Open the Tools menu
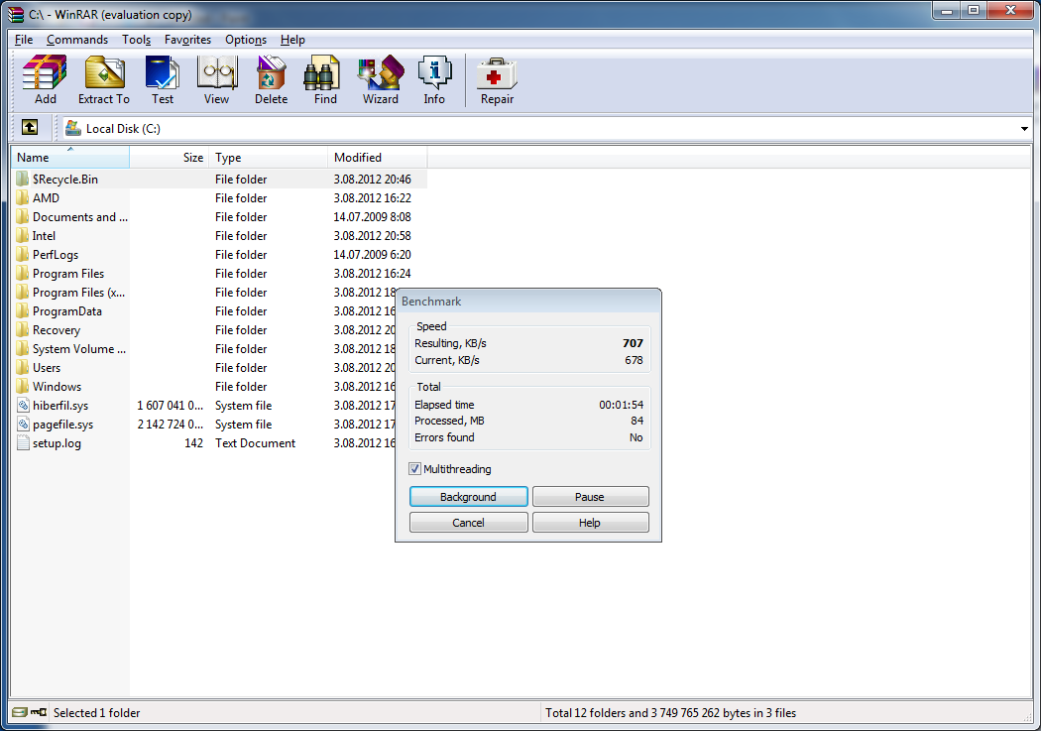This screenshot has width=1041, height=731. pos(136,40)
